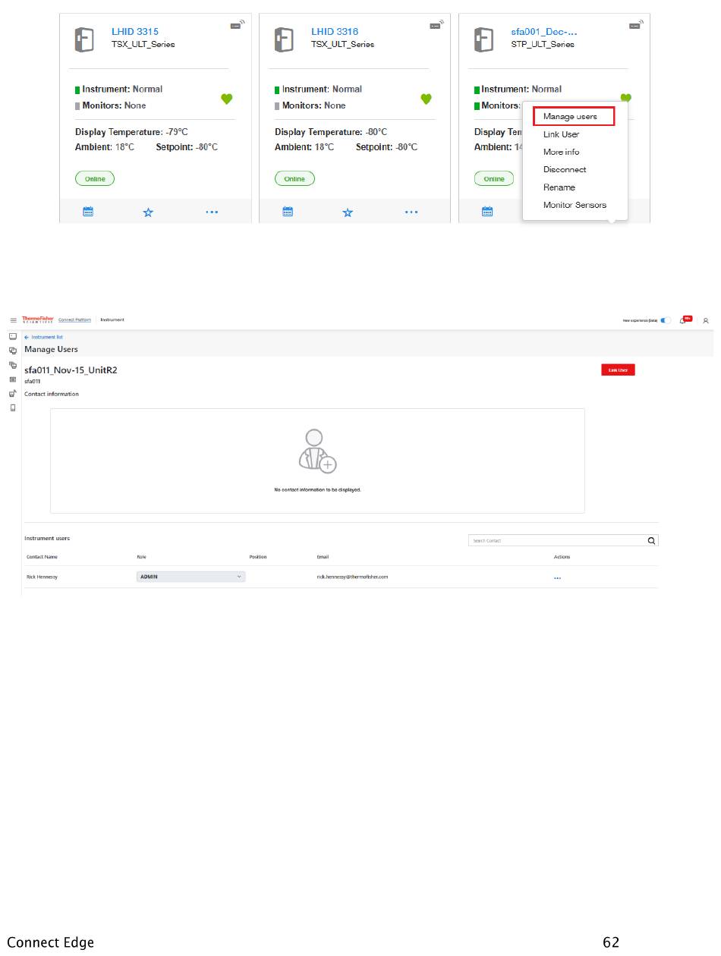Click connectivity signal icon on sfa001_Dec card
The image size is (721, 956).
pyautogui.click(x=636, y=25)
